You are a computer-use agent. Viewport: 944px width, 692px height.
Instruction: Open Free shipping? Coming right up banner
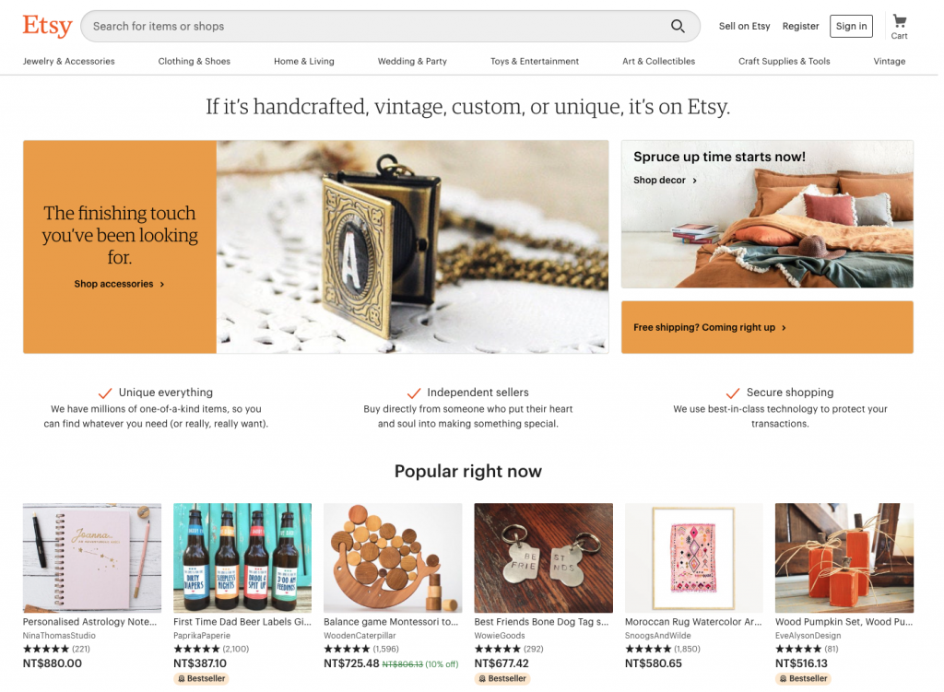point(767,327)
